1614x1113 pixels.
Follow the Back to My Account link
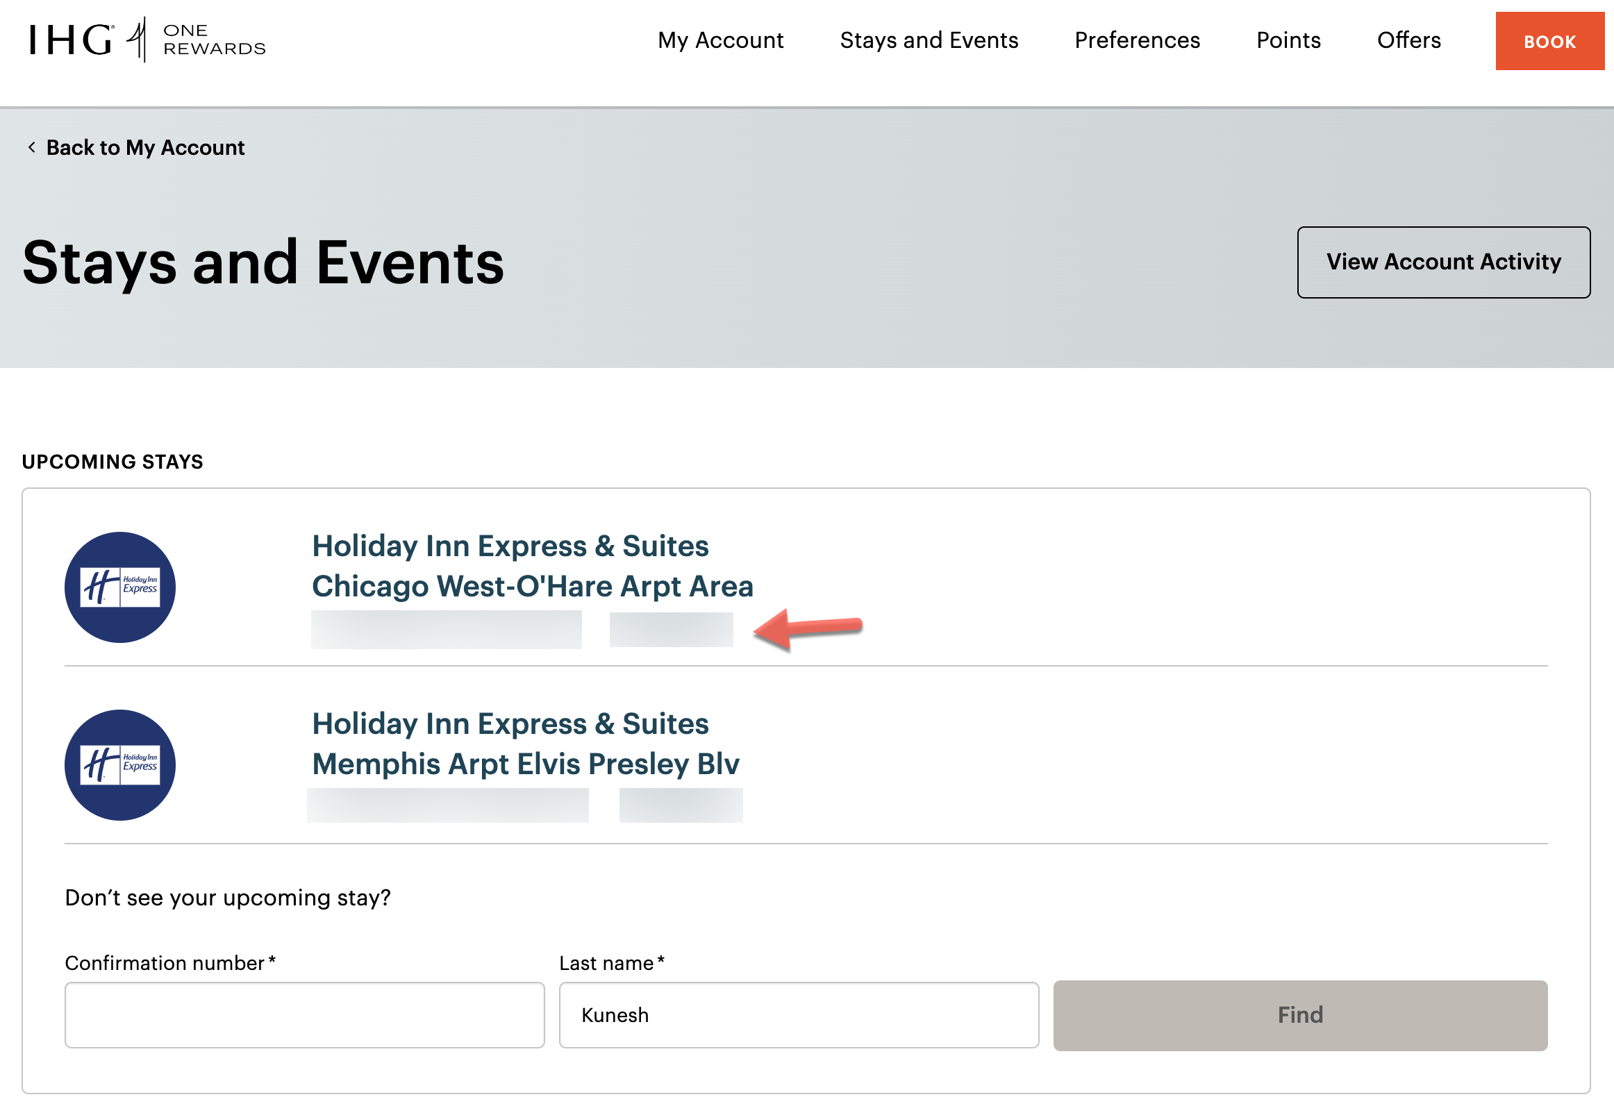click(x=145, y=147)
